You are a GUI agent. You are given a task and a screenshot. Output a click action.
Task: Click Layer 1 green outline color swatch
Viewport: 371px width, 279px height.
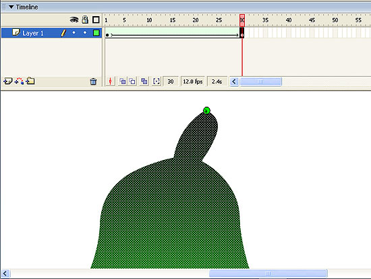click(x=96, y=33)
